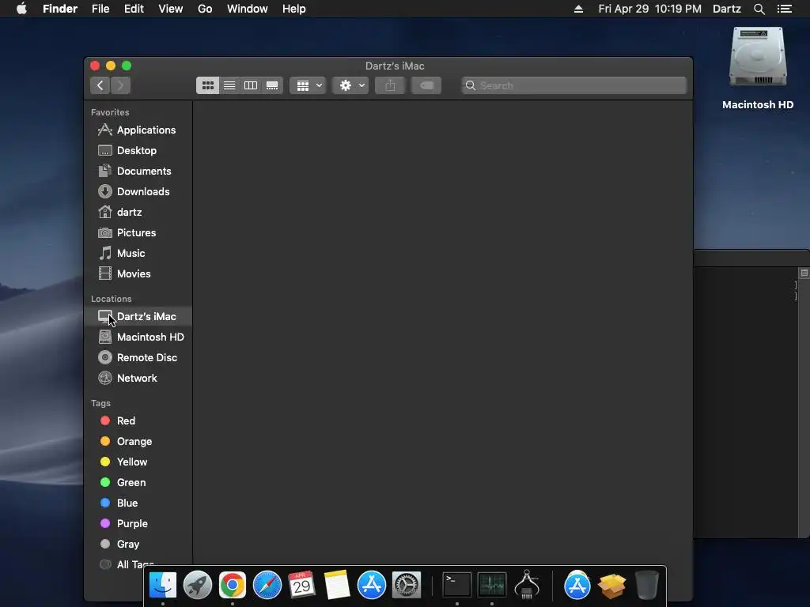Click the eject icon in menu bar
Screen dimensions: 810x607
(578, 9)
